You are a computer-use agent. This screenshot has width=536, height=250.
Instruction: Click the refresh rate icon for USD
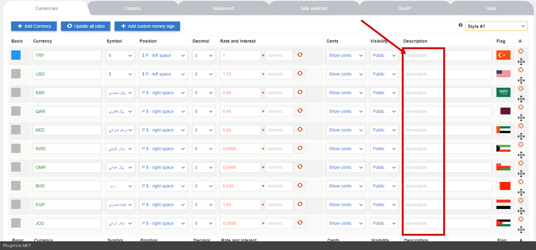tap(300, 74)
